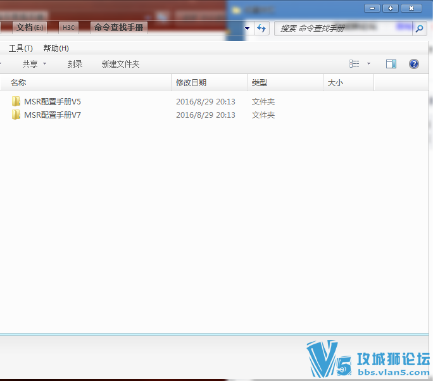Image resolution: width=433 pixels, height=381 pixels.
Task: Sort by the 修改日期 column header
Action: 210,82
